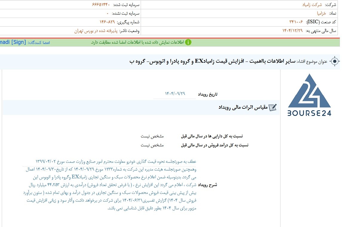342x227 pixels.
Task: Select the ticker symbol 'خزامیا'
Action: 321,13
